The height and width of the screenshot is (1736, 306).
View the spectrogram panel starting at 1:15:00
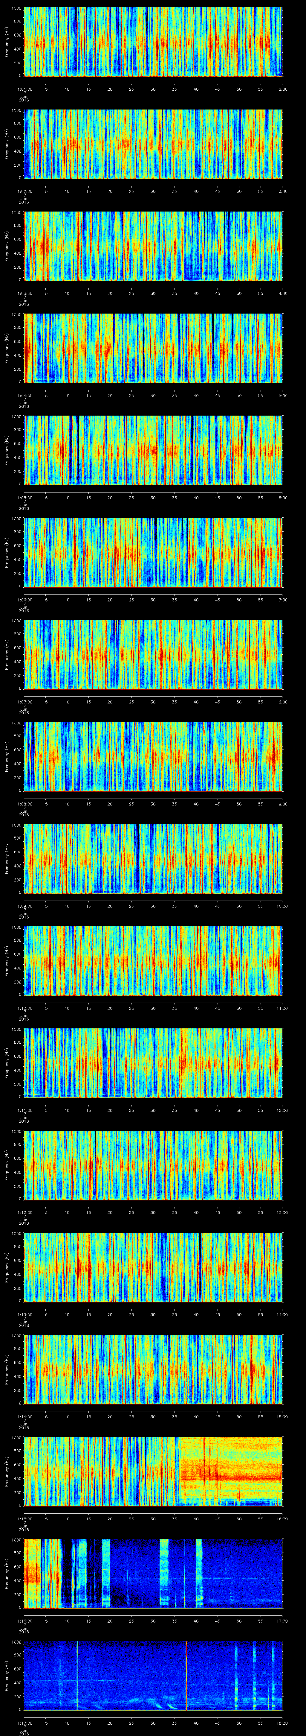pos(153,1471)
